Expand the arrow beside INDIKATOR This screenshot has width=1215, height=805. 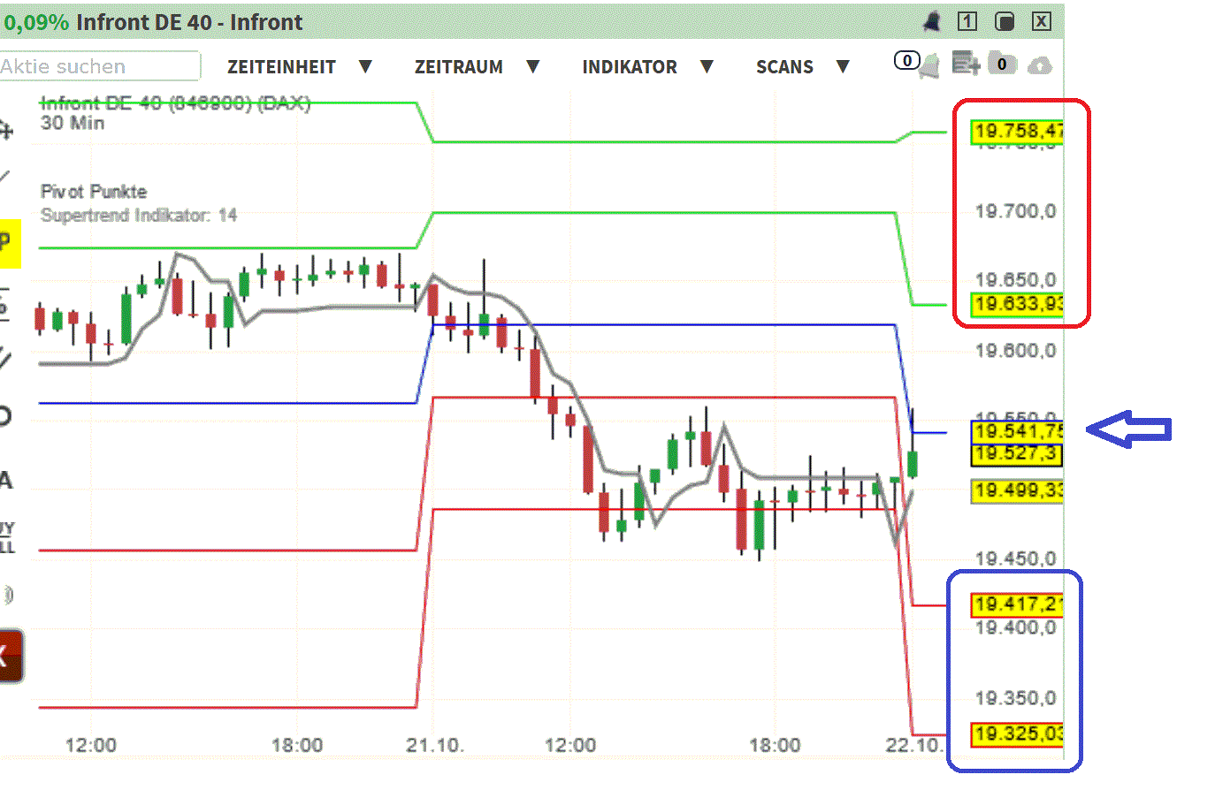pos(707,66)
